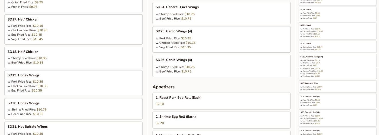Open the SD25. Garlic Wings (4) item

tap(174, 31)
